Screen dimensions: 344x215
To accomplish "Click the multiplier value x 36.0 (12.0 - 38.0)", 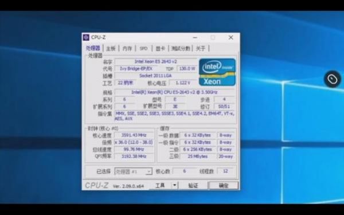I will 134,142.
